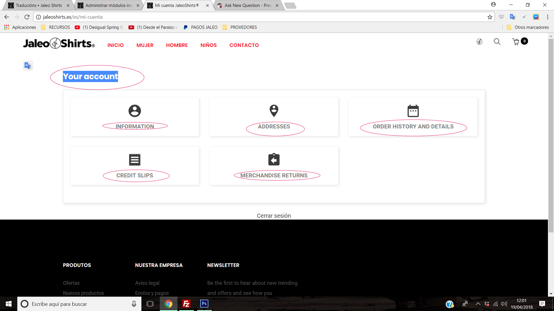Open Aviso legal footer link
The image size is (554, 311).
click(147, 283)
